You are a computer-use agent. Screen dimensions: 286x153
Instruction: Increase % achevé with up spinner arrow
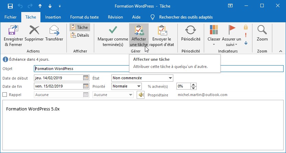pyautogui.click(x=194, y=85)
